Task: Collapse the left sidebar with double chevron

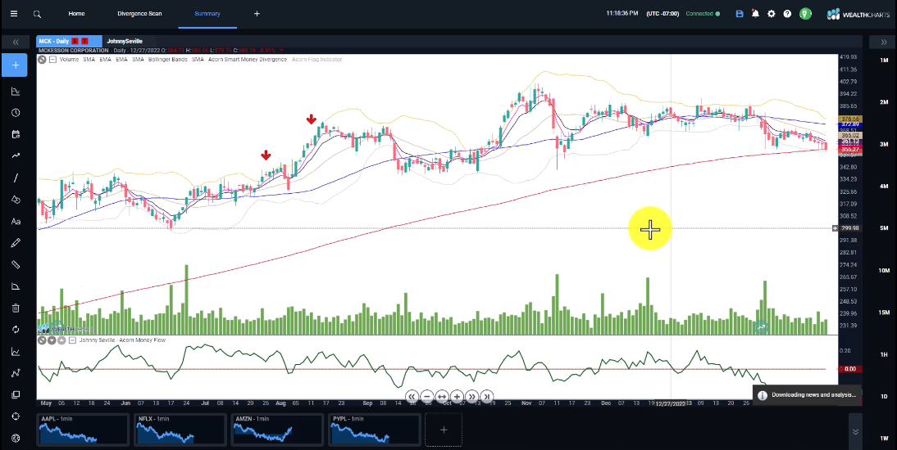Action: click(x=16, y=43)
